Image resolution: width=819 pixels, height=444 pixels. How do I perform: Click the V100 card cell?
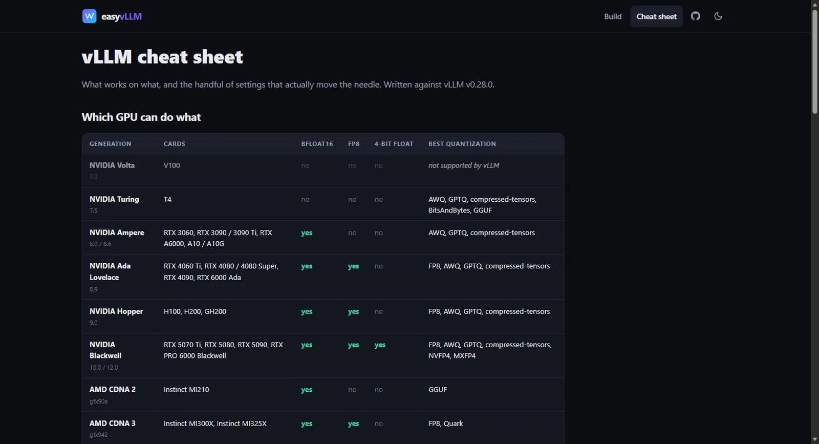(x=172, y=165)
